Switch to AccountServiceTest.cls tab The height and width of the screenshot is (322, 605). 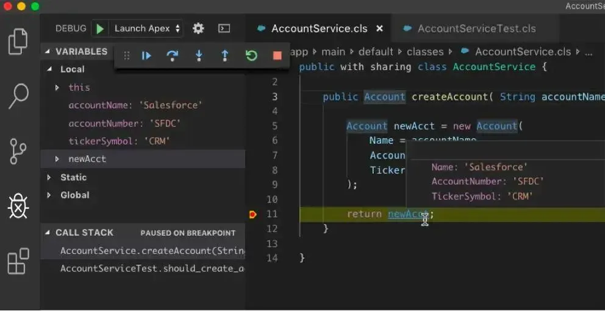[476, 29]
